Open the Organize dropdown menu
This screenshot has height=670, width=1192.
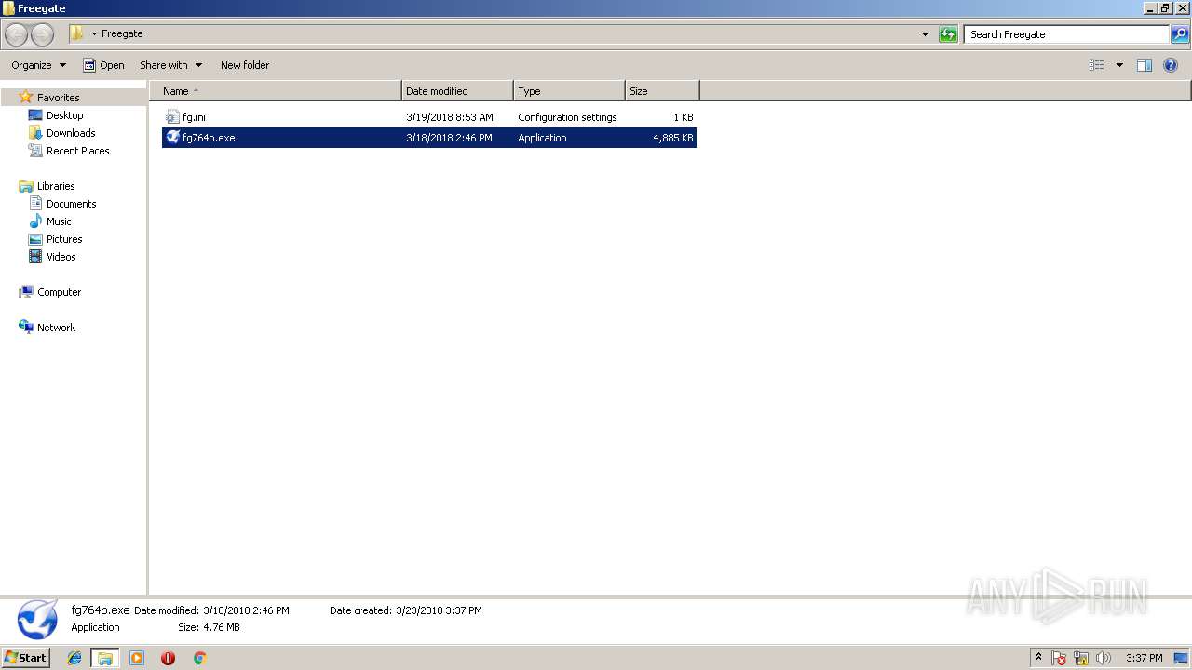[x=38, y=65]
